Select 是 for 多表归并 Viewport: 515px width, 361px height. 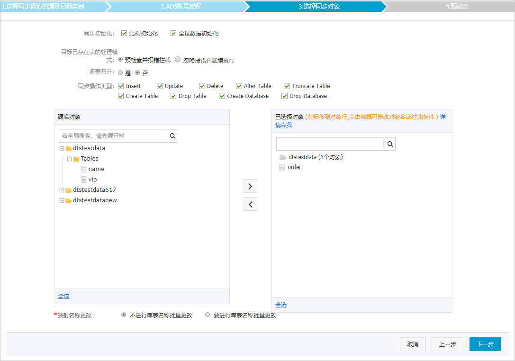click(120, 72)
